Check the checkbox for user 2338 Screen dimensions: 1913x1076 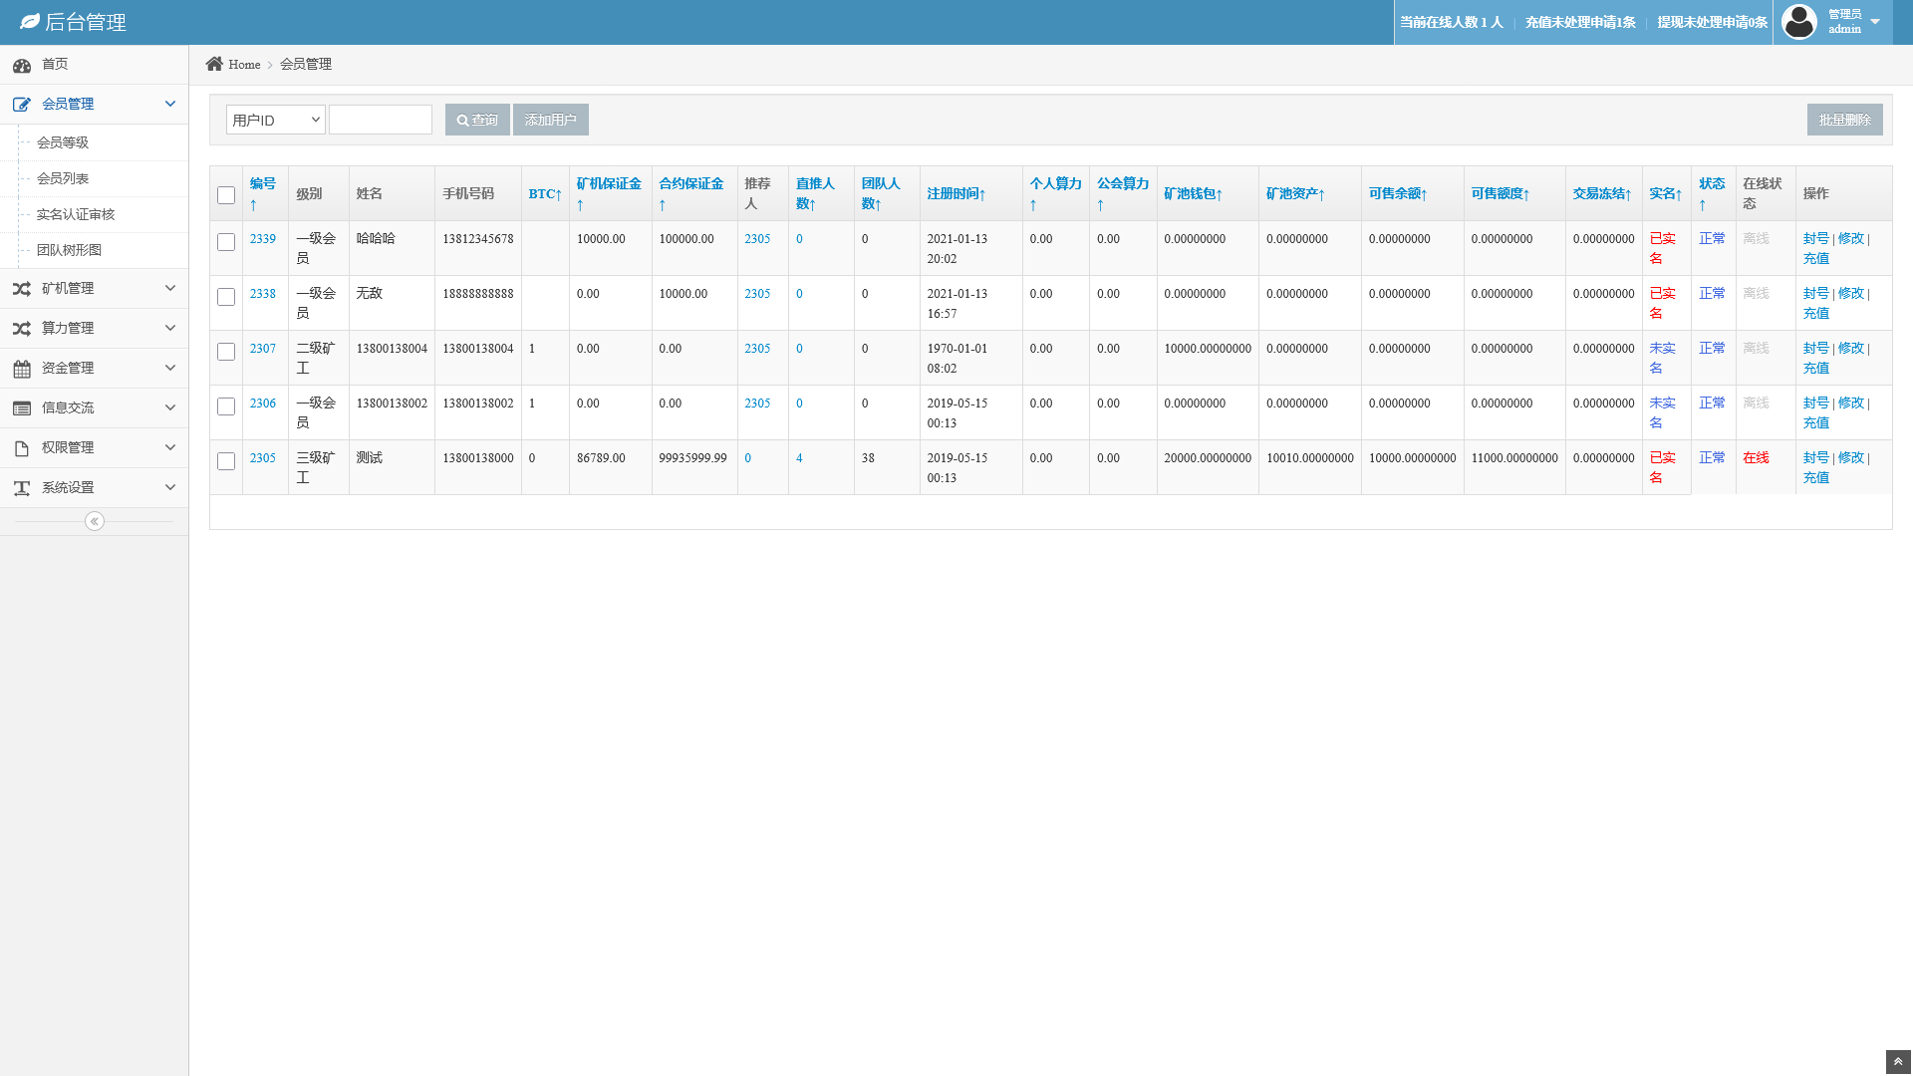coord(226,297)
